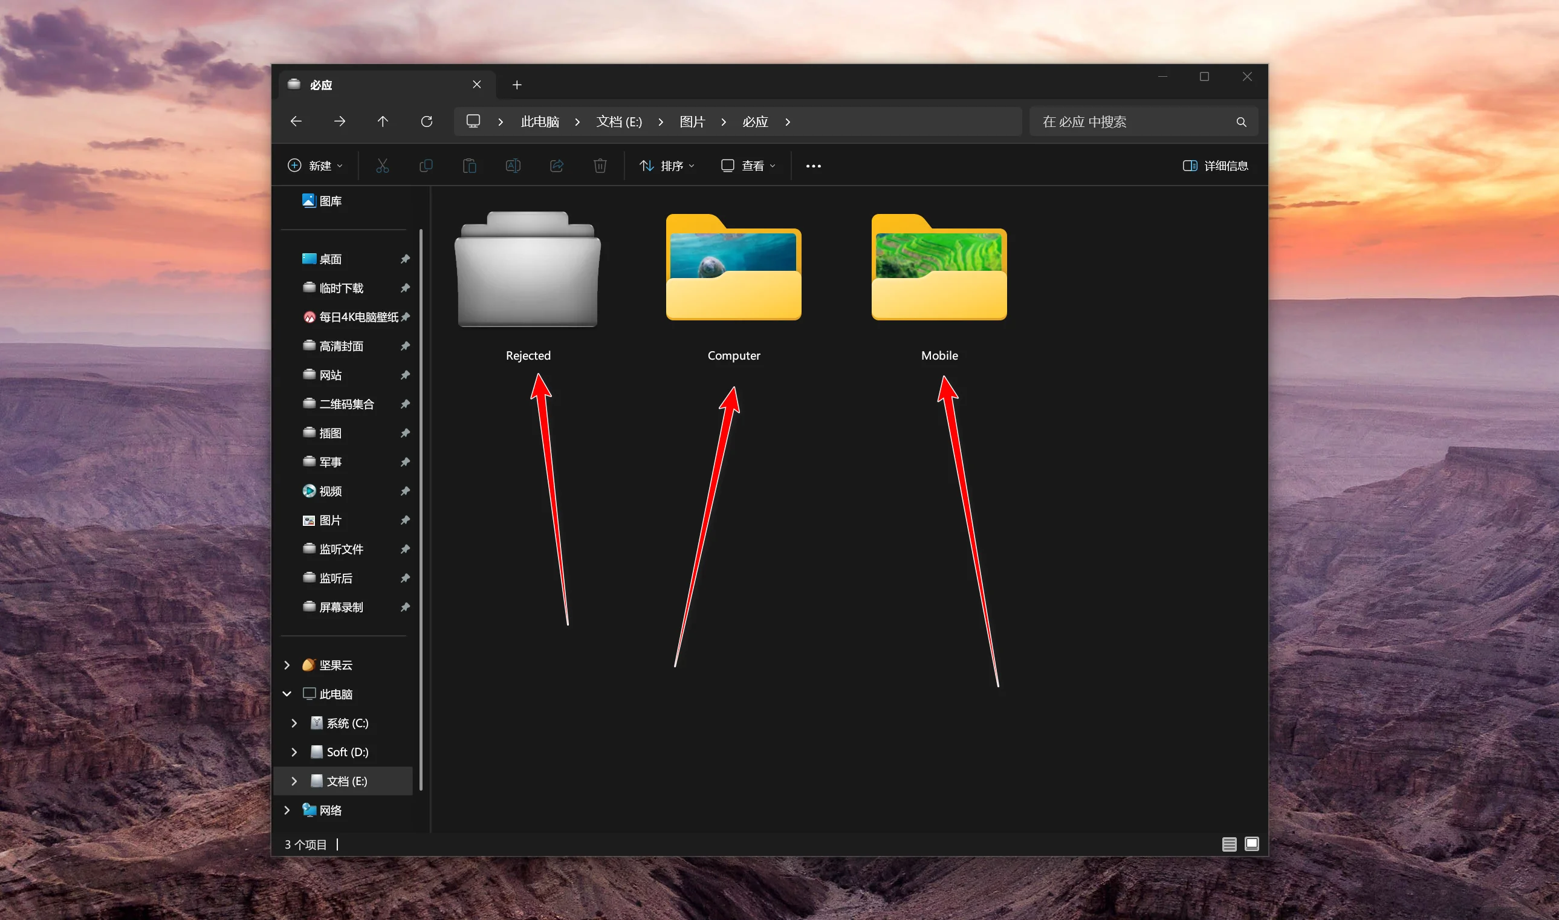Click the Cut scissors icon
The image size is (1559, 920).
click(x=383, y=166)
